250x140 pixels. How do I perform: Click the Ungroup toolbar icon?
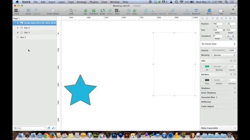coord(36,10)
